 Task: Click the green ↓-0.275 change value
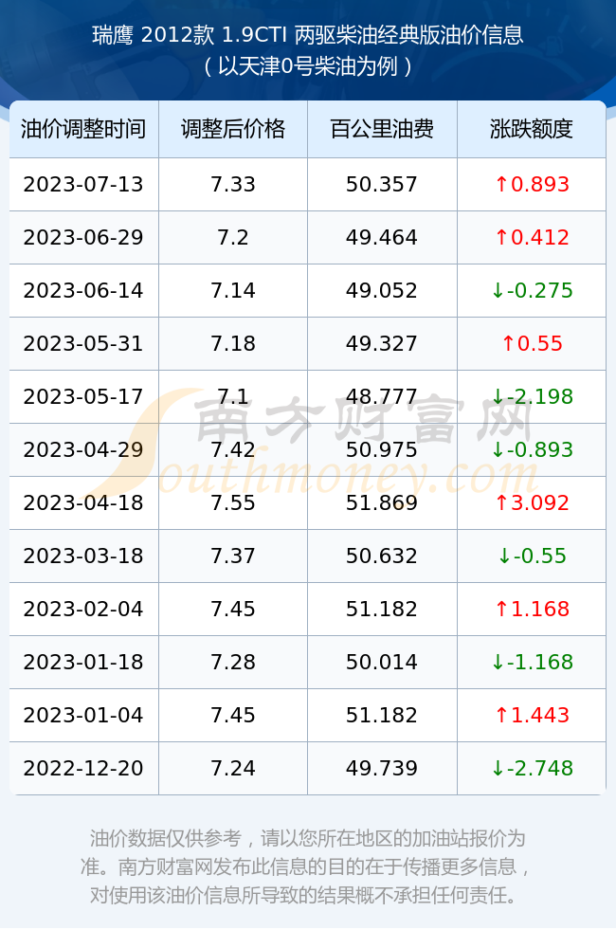[x=532, y=291]
